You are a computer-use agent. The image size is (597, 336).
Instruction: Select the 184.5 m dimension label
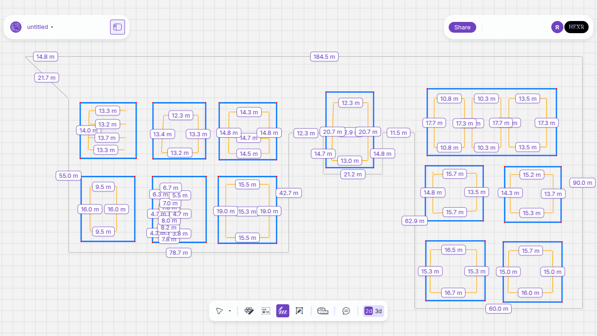pos(324,56)
